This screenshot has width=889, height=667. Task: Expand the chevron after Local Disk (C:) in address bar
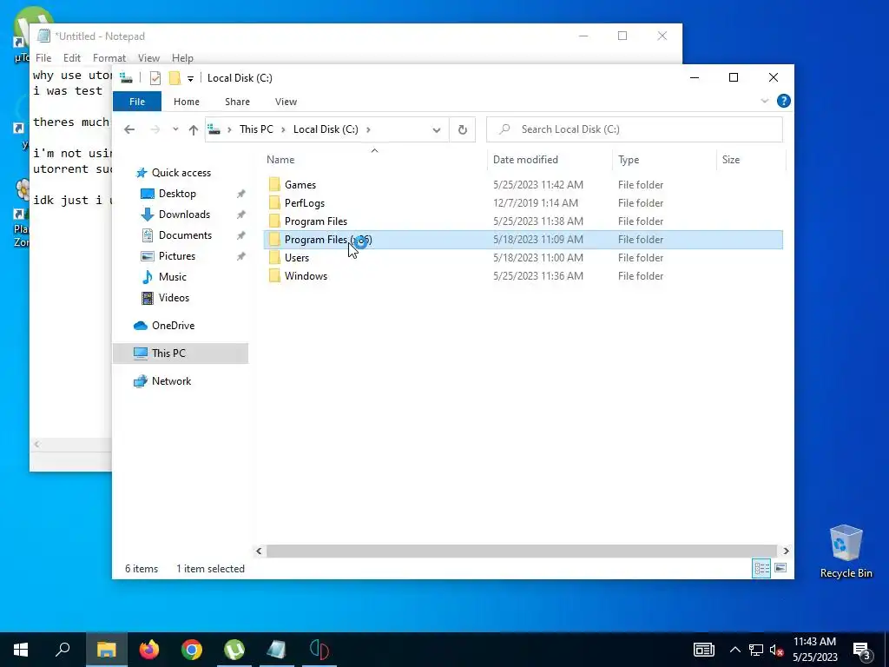tap(368, 129)
